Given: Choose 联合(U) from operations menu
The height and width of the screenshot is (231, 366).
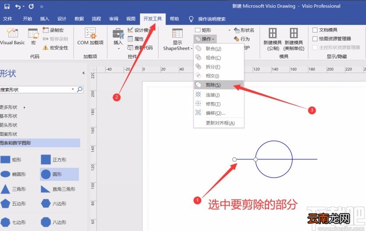Looking at the screenshot, I should [x=219, y=49].
